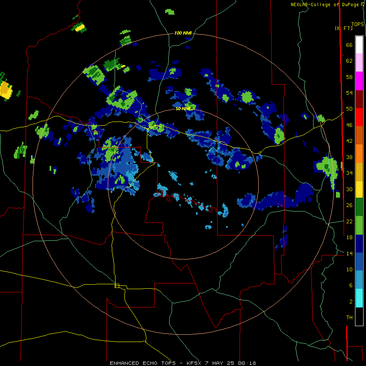Screen dimensions: 366x366
Task: Click the TH threshold label
Action: [349, 318]
